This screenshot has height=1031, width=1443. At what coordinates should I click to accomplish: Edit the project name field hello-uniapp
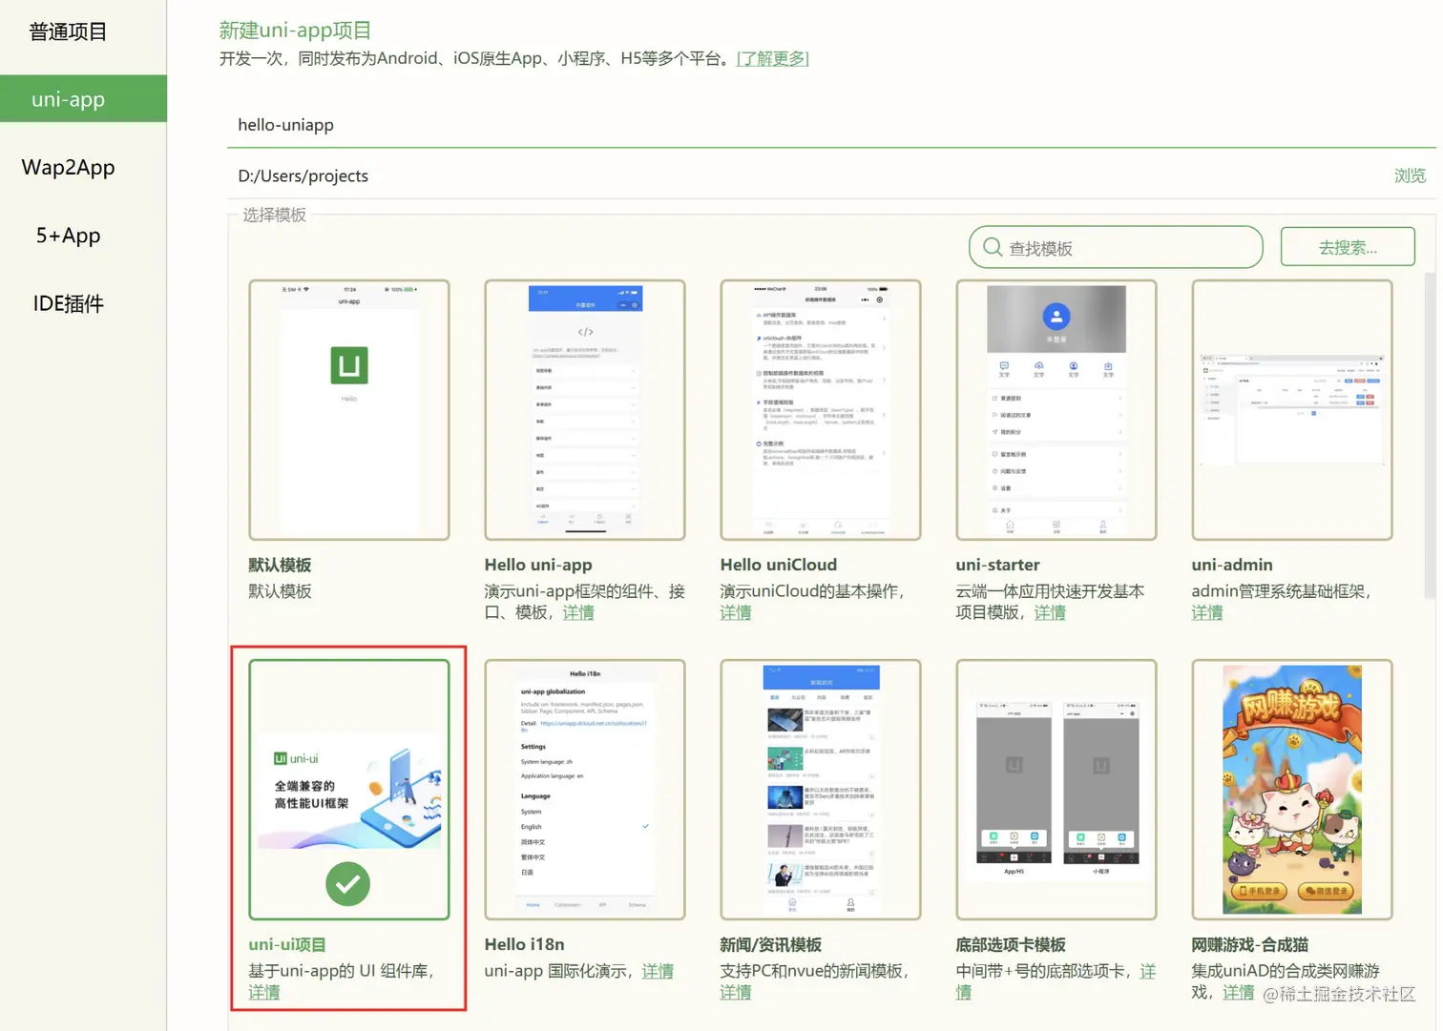pyautogui.click(x=831, y=125)
